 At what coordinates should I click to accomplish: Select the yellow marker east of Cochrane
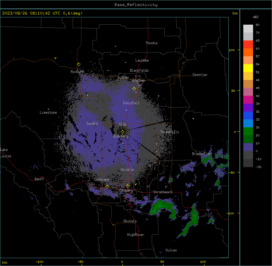107,186
